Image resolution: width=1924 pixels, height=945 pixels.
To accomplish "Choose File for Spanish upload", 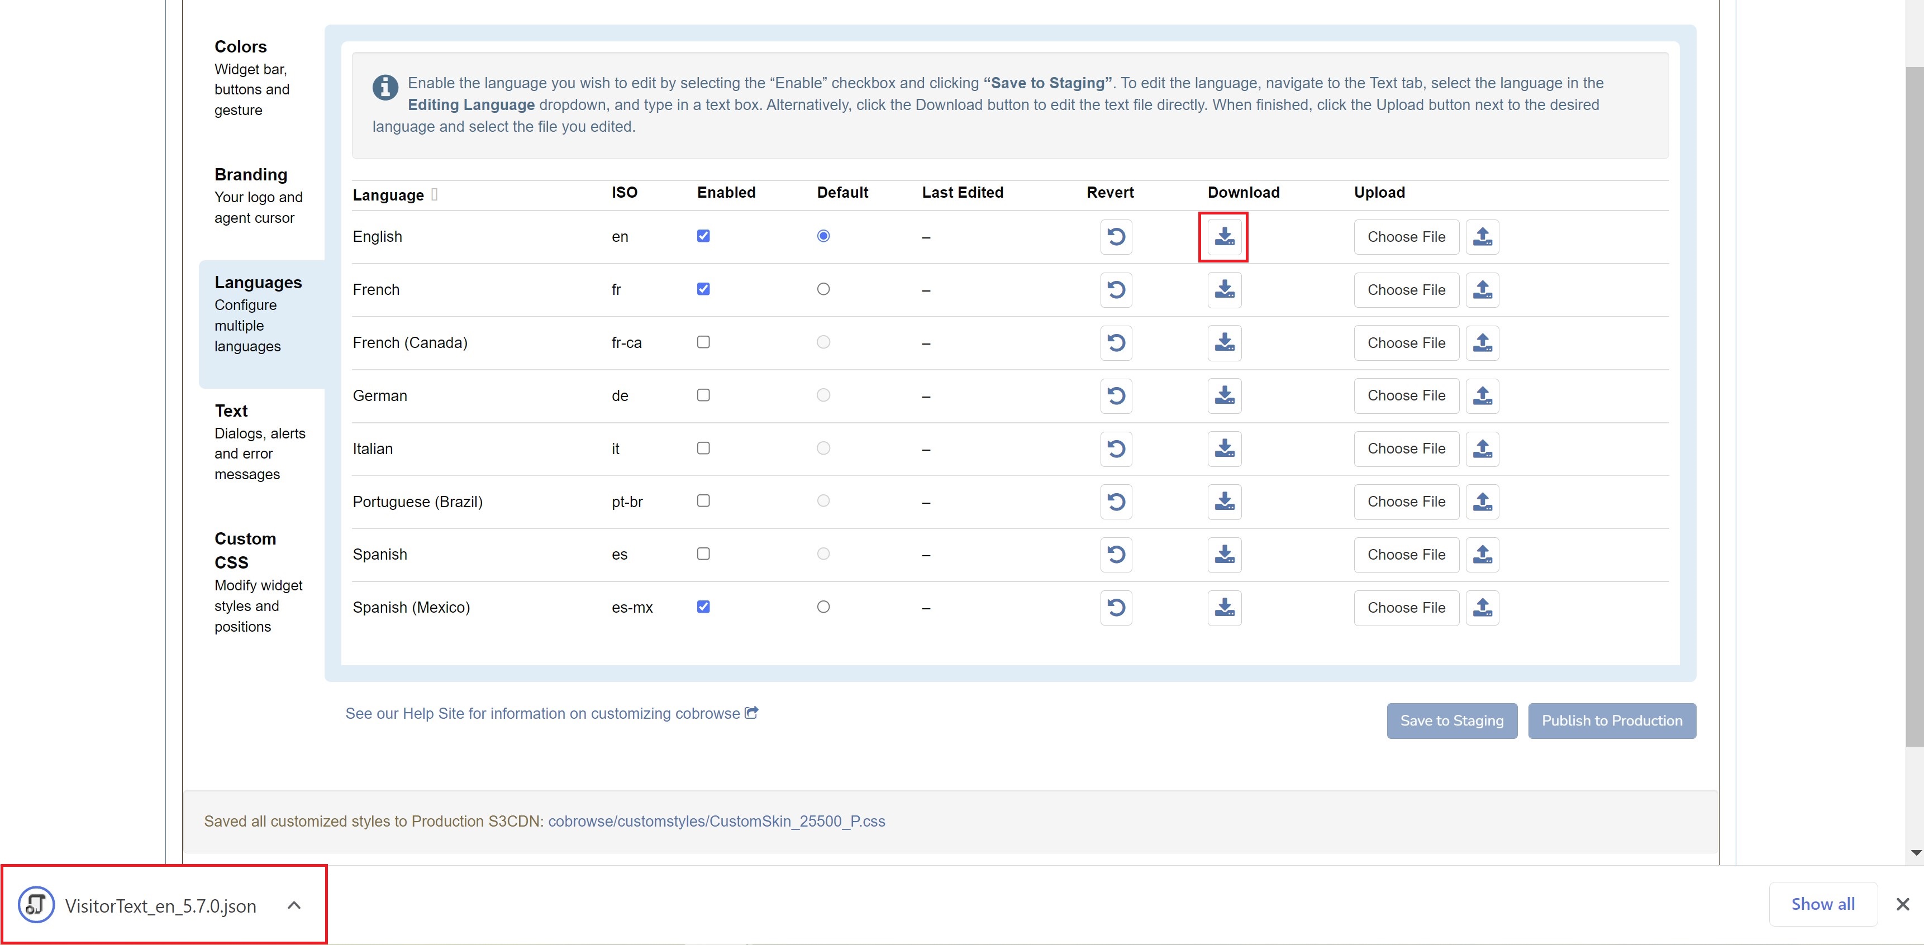I will [x=1406, y=555].
